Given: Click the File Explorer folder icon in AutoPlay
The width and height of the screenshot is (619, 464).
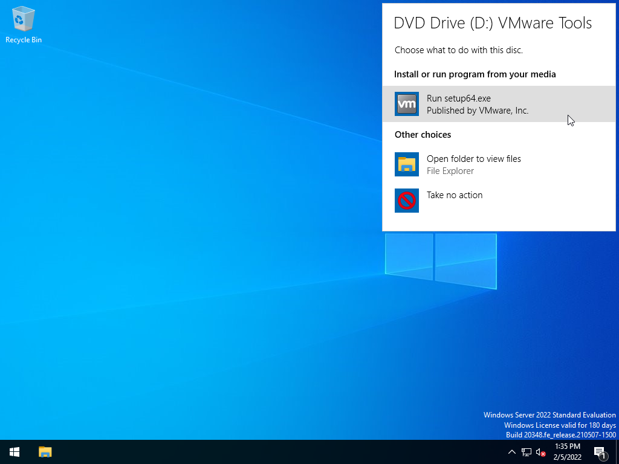Looking at the screenshot, I should (407, 164).
